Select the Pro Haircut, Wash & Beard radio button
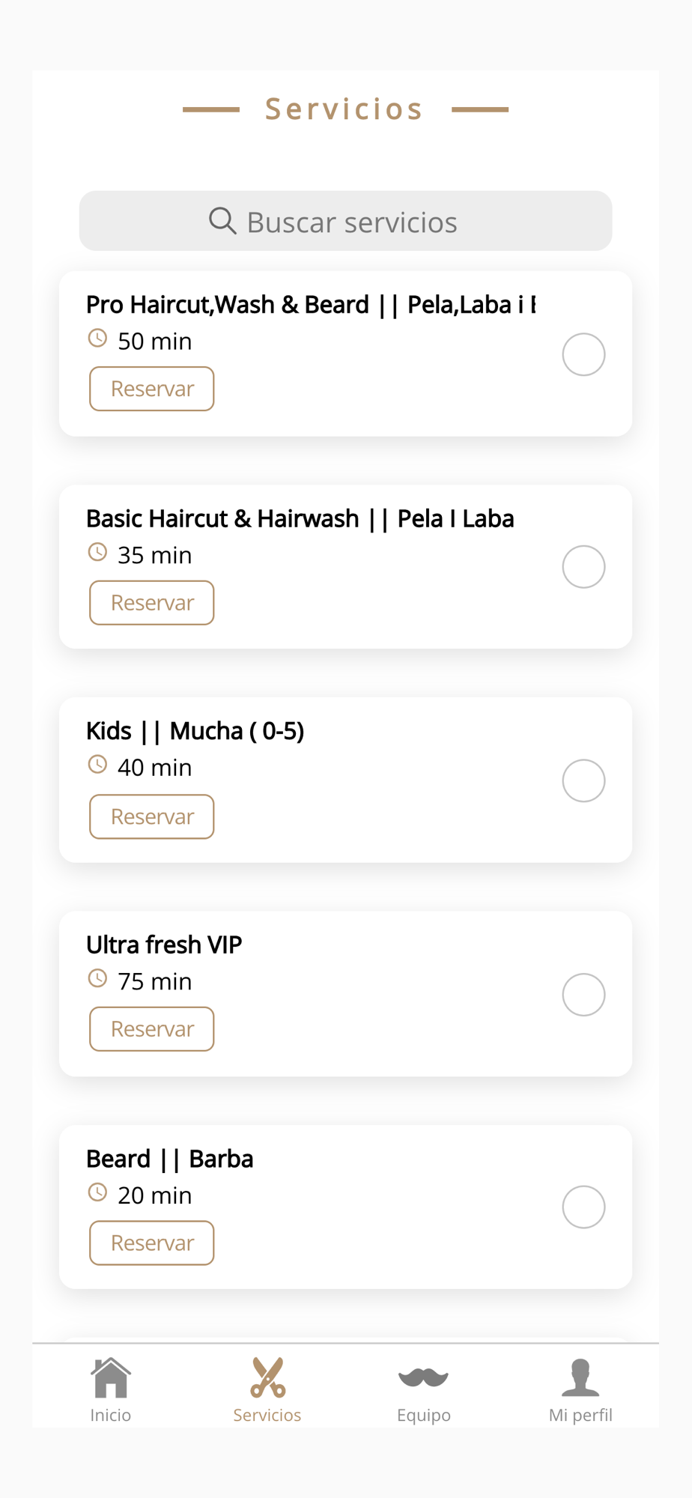 point(583,354)
